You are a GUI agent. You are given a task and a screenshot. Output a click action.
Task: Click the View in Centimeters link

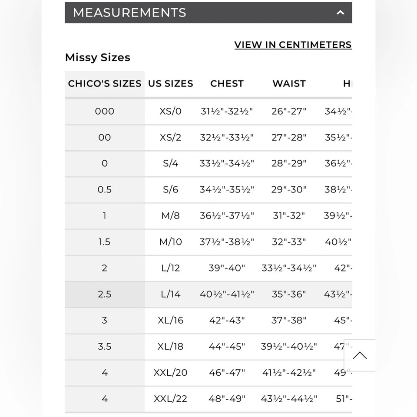[293, 45]
